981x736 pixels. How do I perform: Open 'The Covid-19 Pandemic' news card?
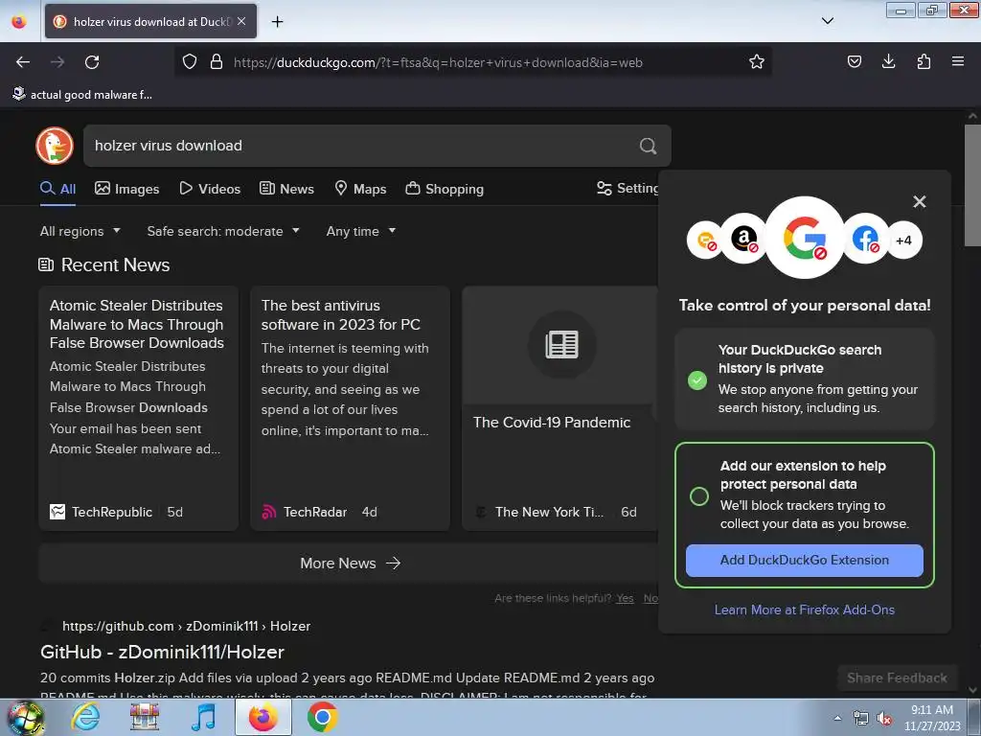(559, 408)
